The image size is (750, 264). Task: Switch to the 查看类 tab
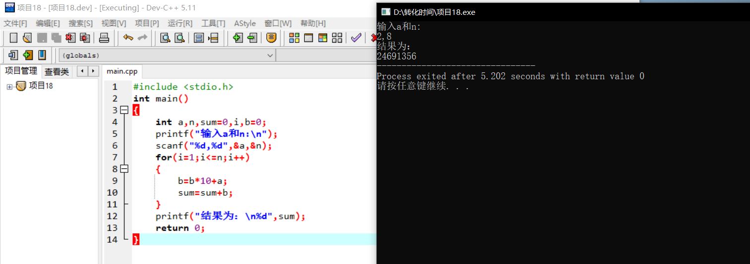(x=57, y=72)
